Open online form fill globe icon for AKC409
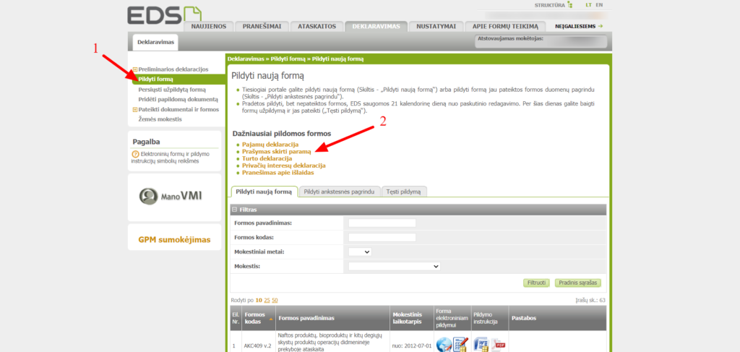This screenshot has width=740, height=352. 444,344
